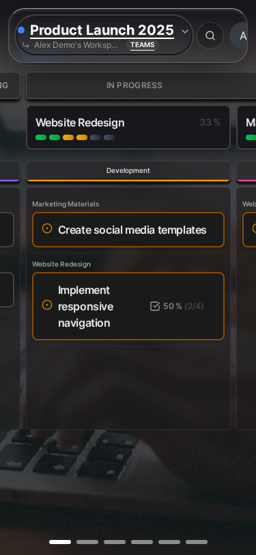The height and width of the screenshot is (555, 256).
Task: Select the IN PROGRESS column header
Action: (x=141, y=85)
